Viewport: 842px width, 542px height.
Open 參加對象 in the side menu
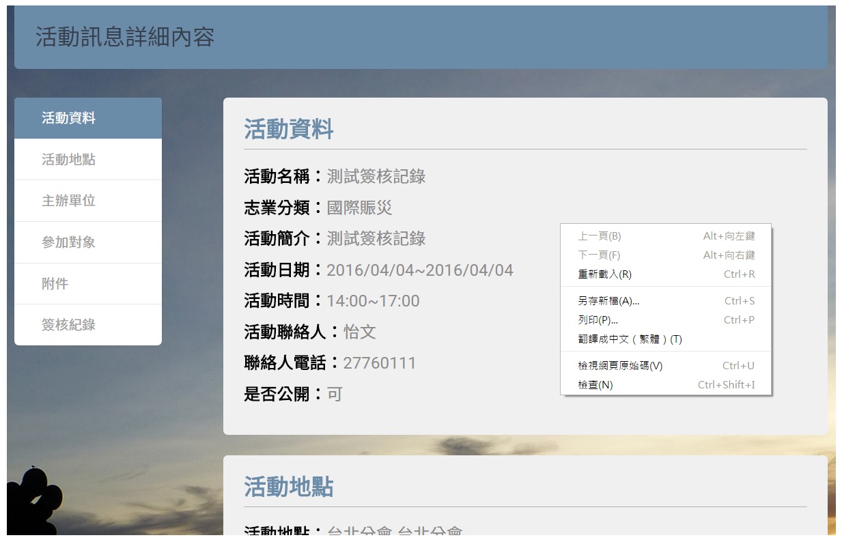88,242
